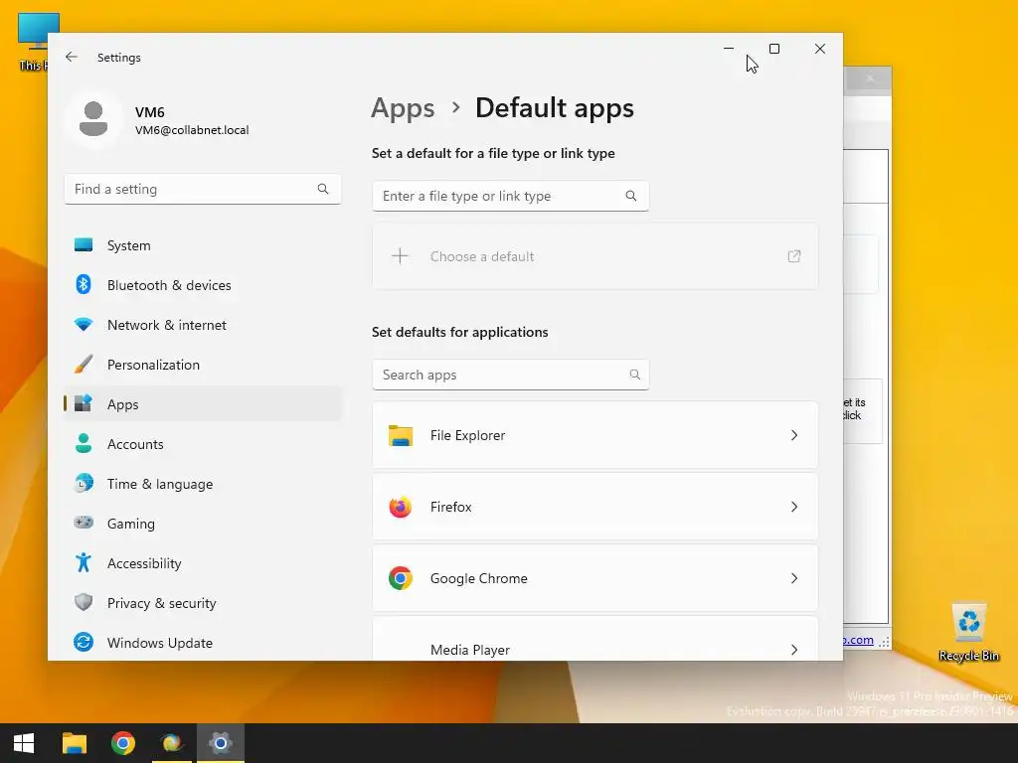Click the Choose a default card
This screenshot has height=763, width=1018.
pos(594,256)
